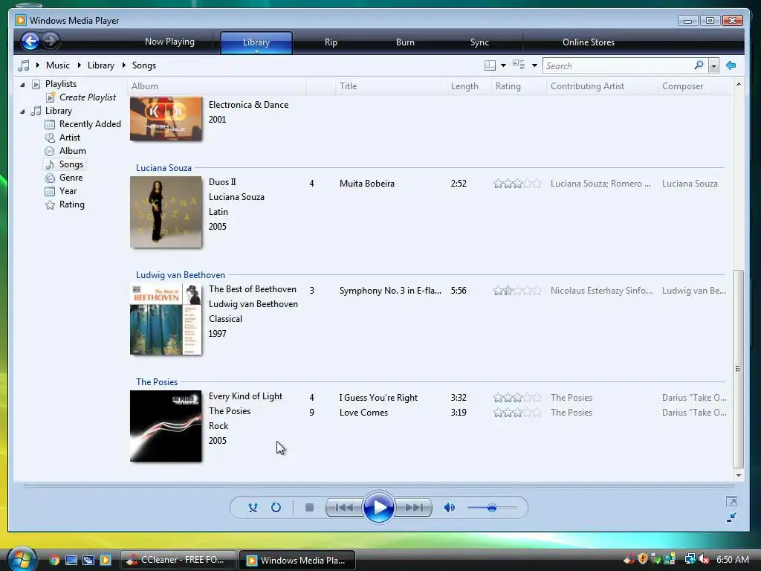
Task: Mute the sound using speaker icon
Action: (x=450, y=507)
